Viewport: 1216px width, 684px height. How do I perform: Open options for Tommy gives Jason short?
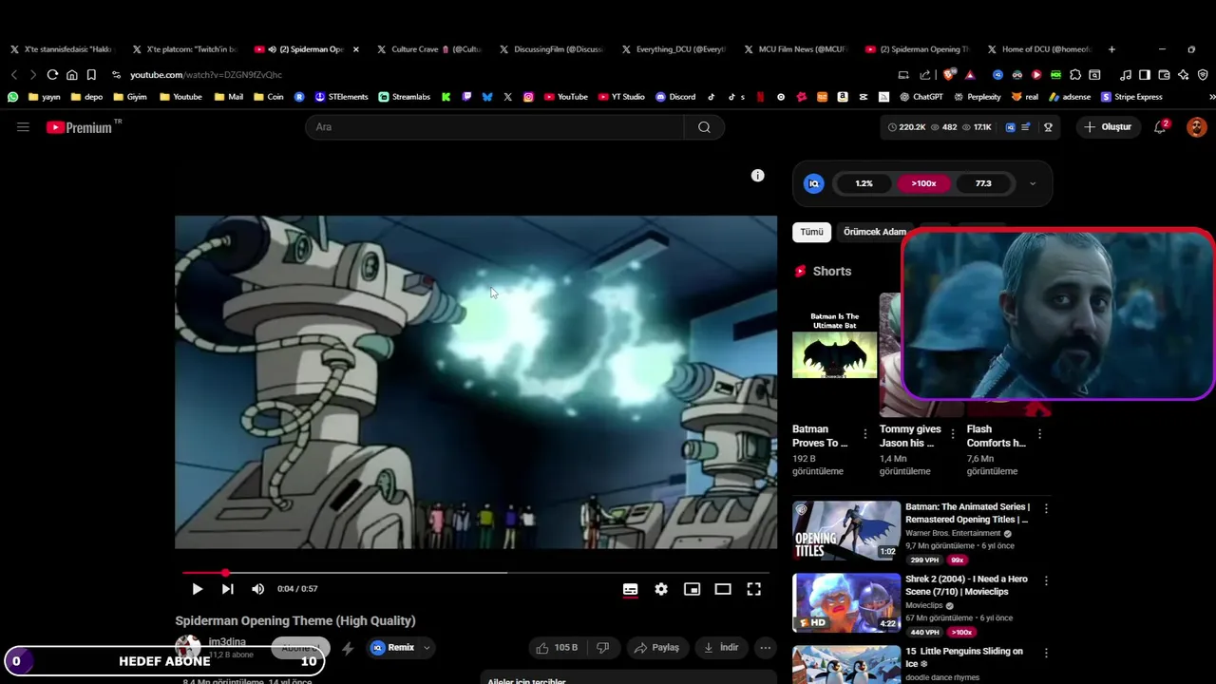(x=953, y=434)
